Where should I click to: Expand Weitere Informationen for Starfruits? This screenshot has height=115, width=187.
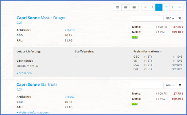pyautogui.click(x=33, y=113)
